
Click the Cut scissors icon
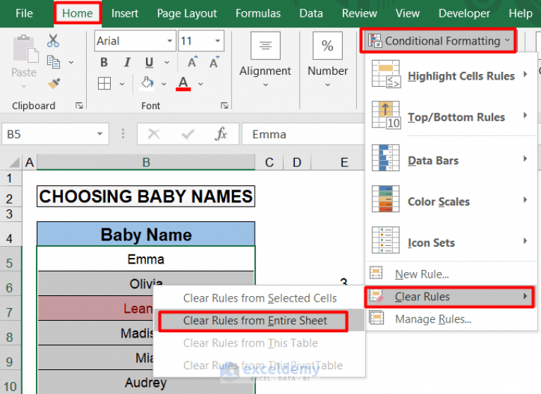click(53, 41)
